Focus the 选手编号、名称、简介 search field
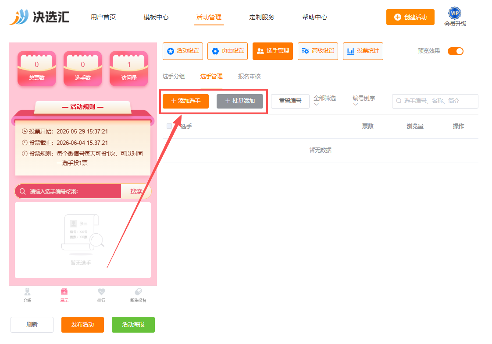Image resolution: width=492 pixels, height=344 pixels. click(435, 101)
